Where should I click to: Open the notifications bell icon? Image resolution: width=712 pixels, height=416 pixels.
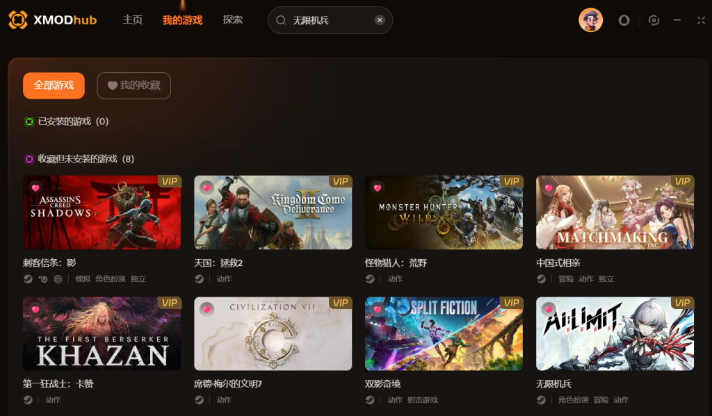(x=624, y=20)
